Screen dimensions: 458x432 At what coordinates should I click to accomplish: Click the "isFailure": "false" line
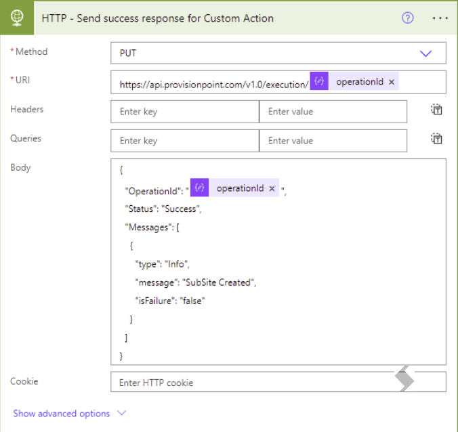pyautogui.click(x=170, y=301)
